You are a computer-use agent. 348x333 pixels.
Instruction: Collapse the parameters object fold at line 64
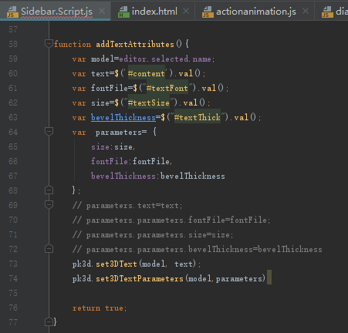click(x=49, y=132)
